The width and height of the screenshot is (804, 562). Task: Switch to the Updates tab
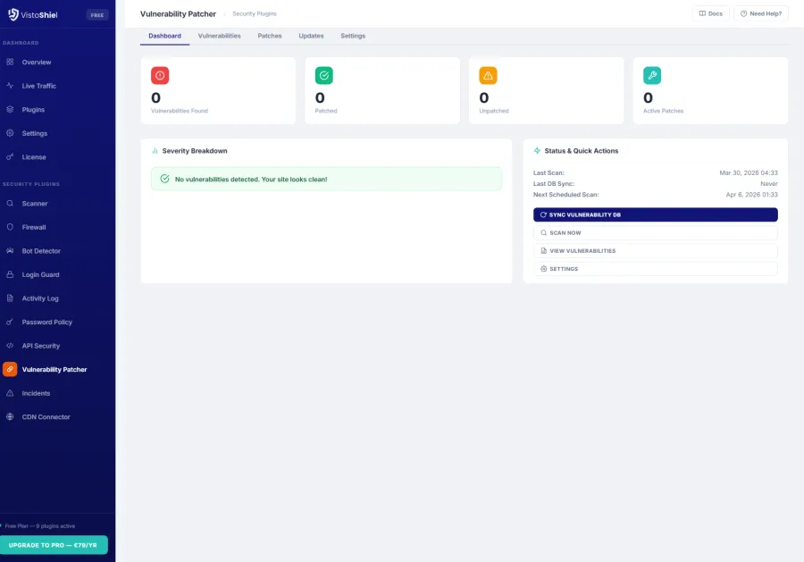click(311, 36)
